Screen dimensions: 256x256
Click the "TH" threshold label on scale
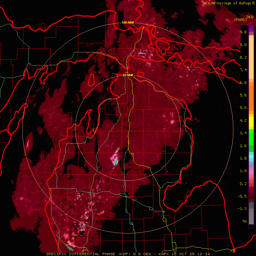click(x=244, y=222)
